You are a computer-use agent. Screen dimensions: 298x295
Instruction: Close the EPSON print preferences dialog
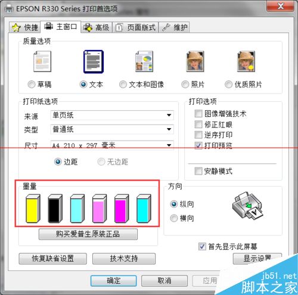tap(280, 6)
